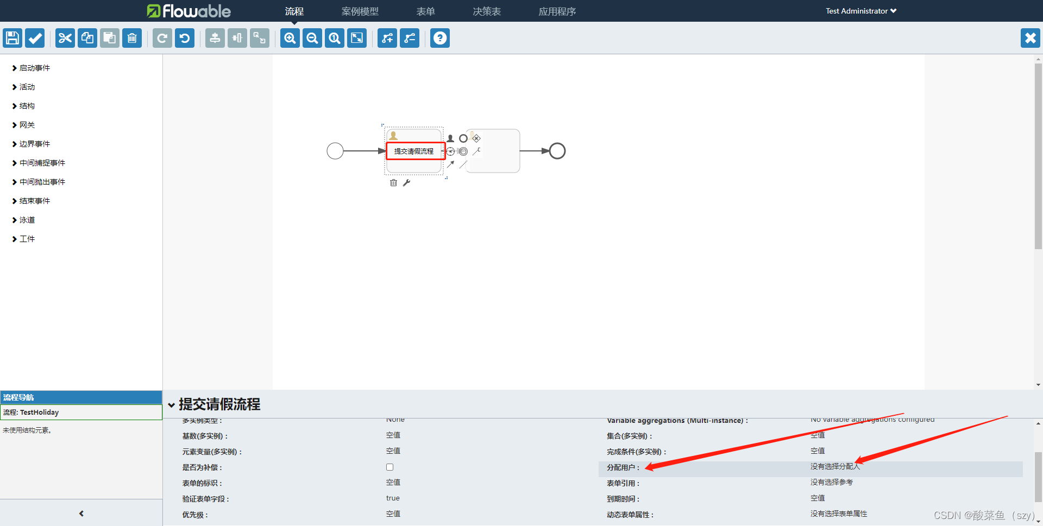
Task: Edit 动态表单属性 value 没有选择表单属性
Action: tap(839, 514)
